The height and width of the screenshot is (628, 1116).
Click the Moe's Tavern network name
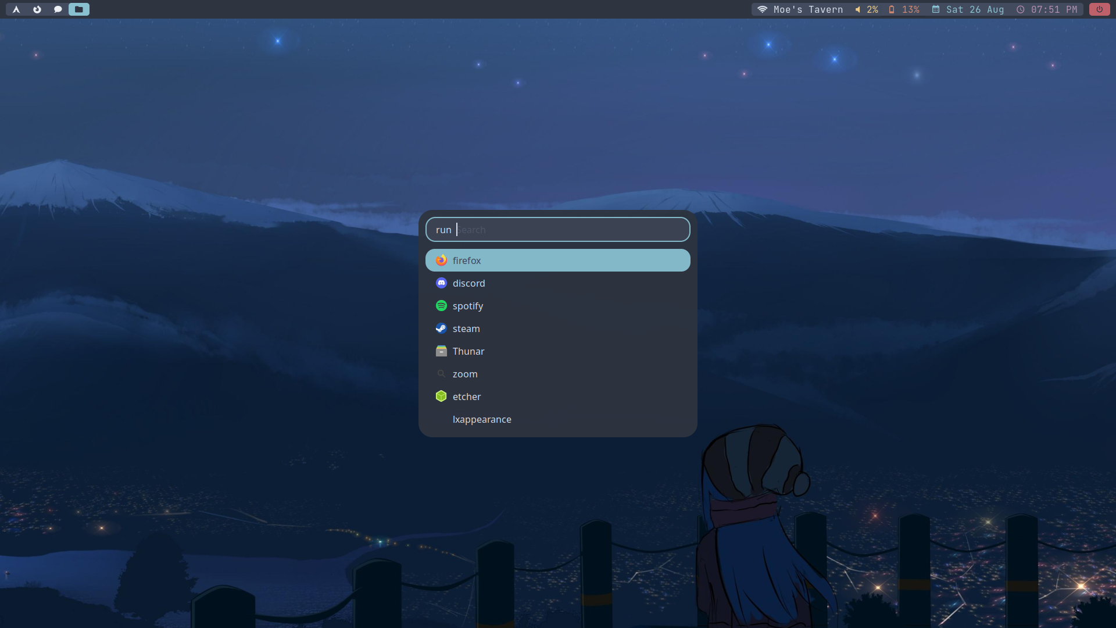point(808,9)
